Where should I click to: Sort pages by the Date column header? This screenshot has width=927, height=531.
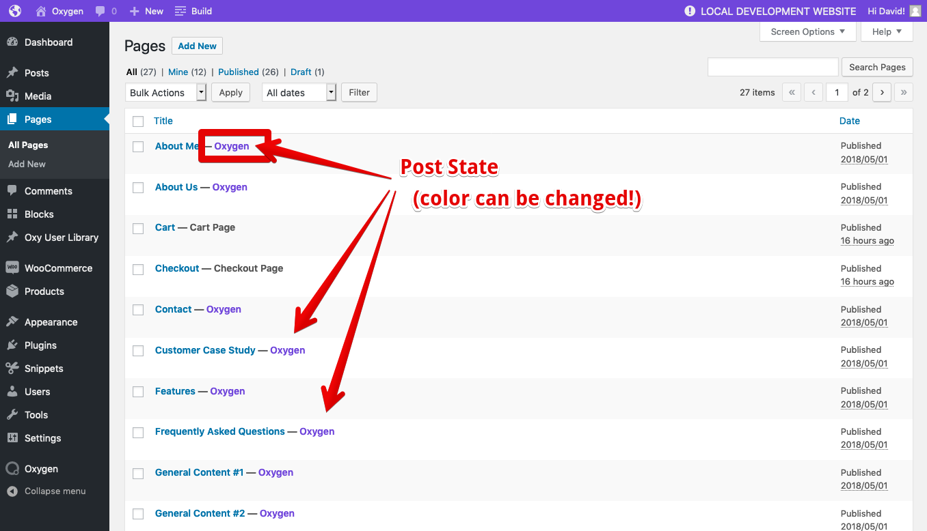point(850,121)
